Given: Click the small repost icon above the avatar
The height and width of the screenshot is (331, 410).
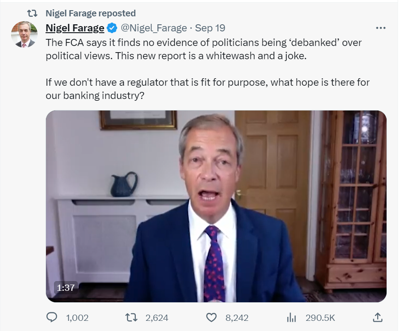Looking at the screenshot, I should [x=32, y=13].
